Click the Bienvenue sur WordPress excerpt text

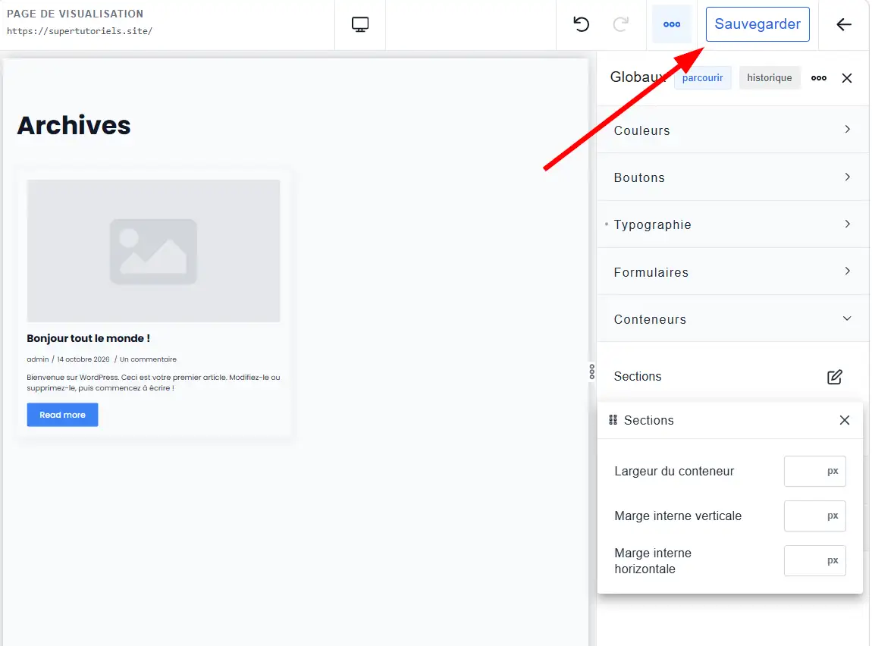(153, 382)
